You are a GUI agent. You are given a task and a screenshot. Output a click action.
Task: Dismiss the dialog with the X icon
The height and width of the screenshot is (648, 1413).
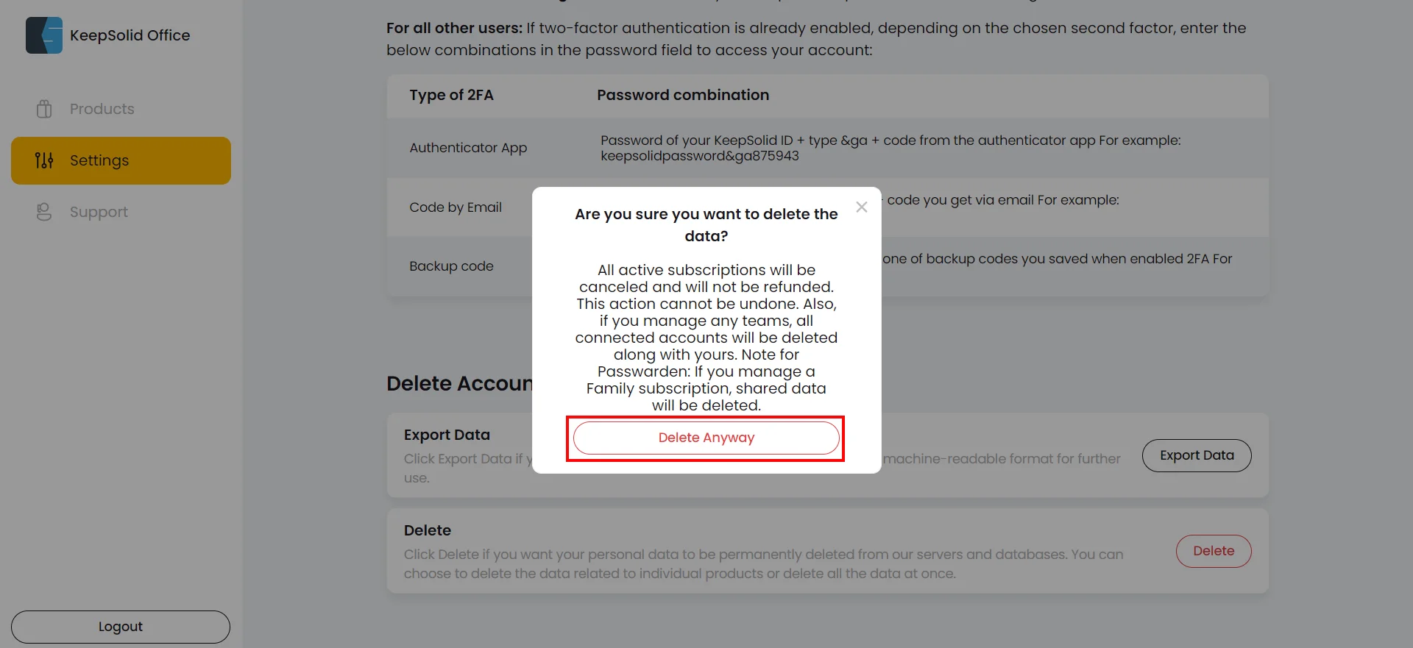tap(862, 207)
